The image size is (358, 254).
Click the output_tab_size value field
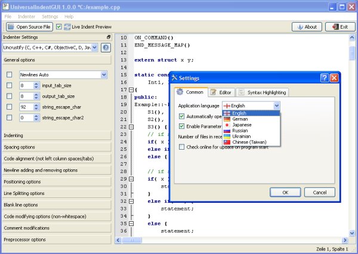(26, 96)
